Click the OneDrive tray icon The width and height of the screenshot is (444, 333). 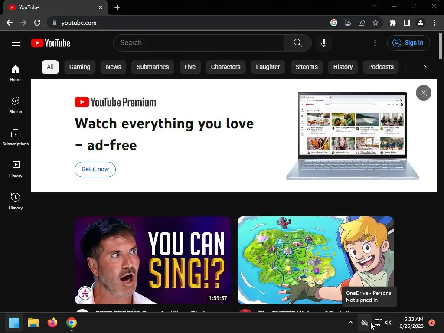coord(365,323)
